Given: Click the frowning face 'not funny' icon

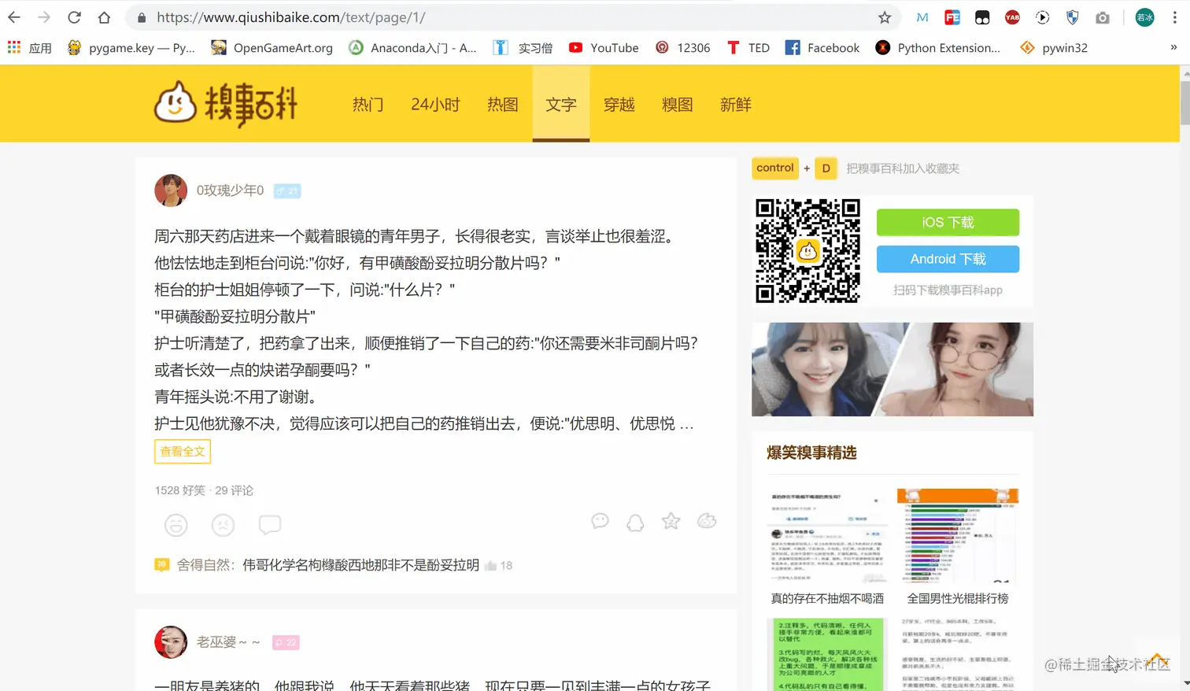Looking at the screenshot, I should (223, 525).
